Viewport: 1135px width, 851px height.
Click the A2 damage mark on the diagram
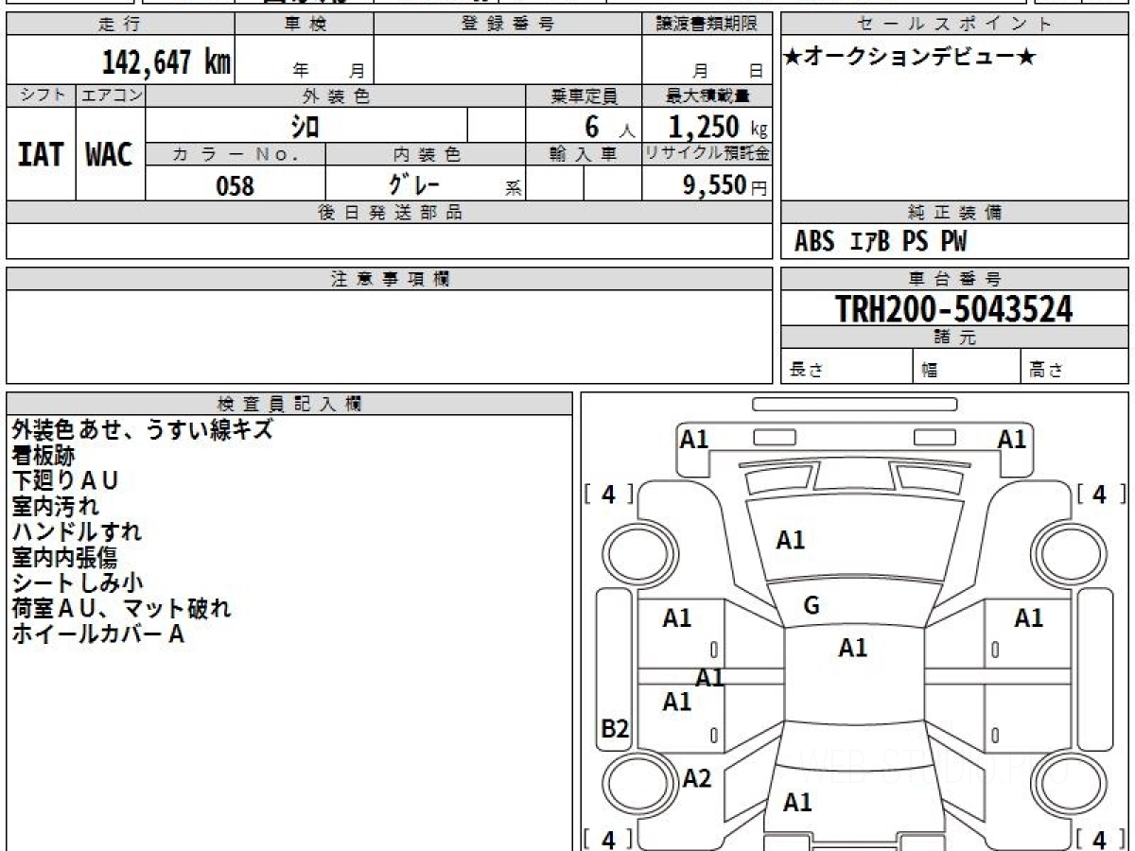(x=697, y=778)
